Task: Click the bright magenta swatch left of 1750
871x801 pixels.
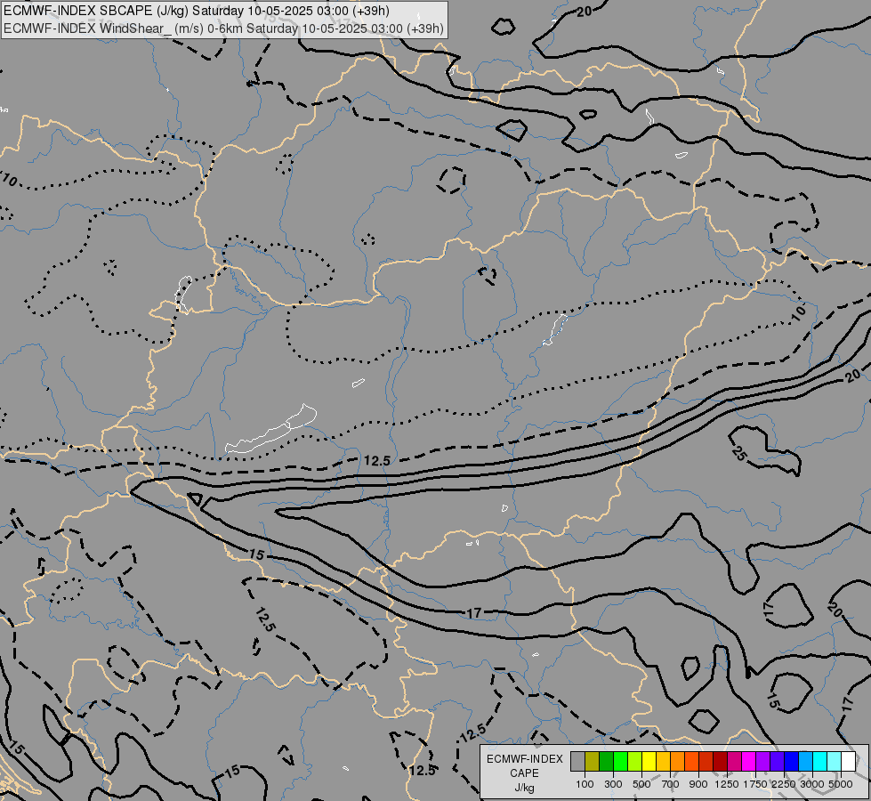Action: click(x=749, y=761)
